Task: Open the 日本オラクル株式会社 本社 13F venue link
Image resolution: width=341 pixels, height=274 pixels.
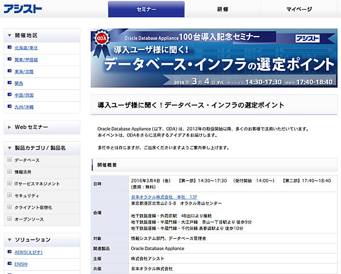Action: click(164, 197)
